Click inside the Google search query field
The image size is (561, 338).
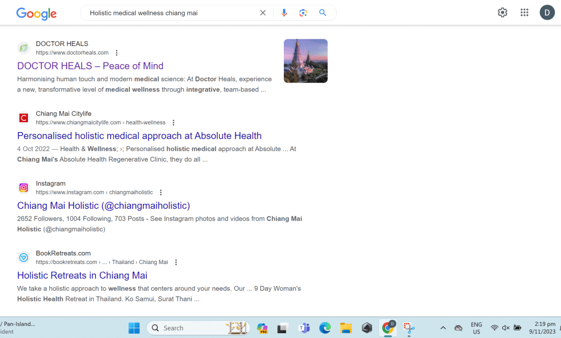[x=170, y=13]
